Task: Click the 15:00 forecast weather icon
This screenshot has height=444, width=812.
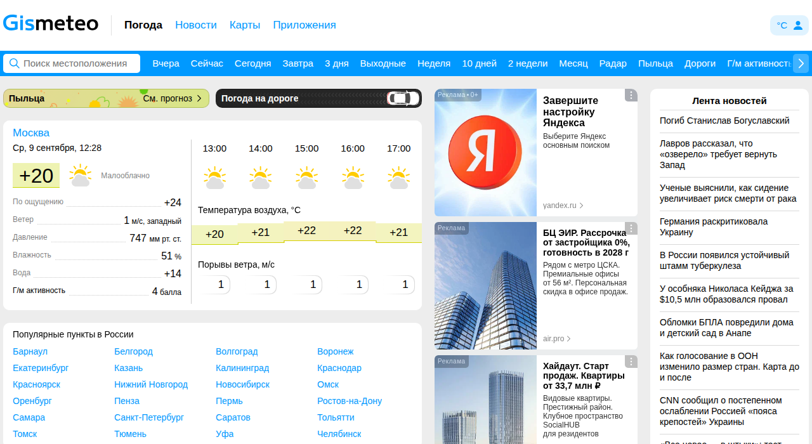Action: [306, 178]
